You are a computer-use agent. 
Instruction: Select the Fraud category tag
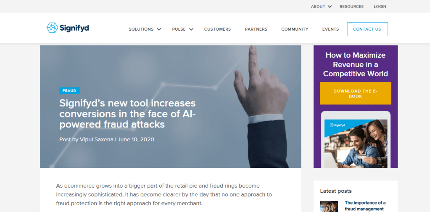click(69, 91)
